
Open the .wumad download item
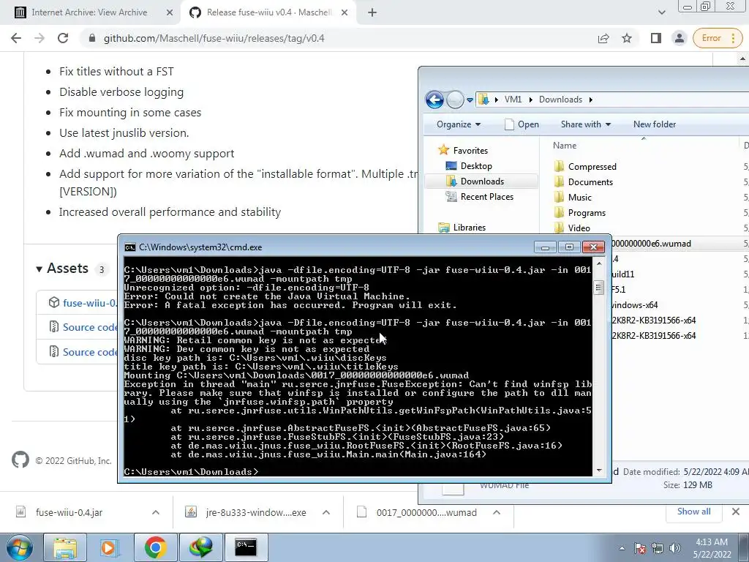[426, 512]
